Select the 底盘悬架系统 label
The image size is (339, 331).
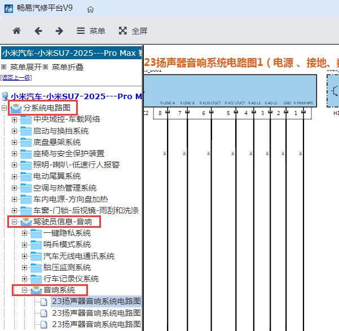[x=57, y=142]
